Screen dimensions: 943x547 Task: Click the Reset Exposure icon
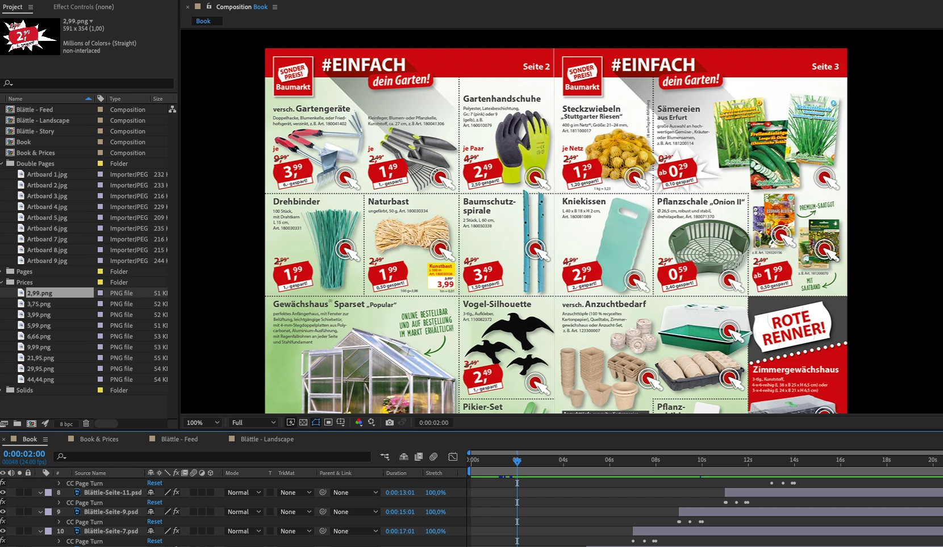click(x=372, y=422)
